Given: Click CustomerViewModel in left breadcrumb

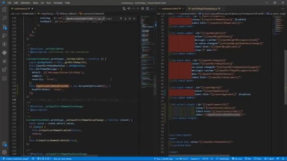Looking at the screenshot, I should point(93,13).
